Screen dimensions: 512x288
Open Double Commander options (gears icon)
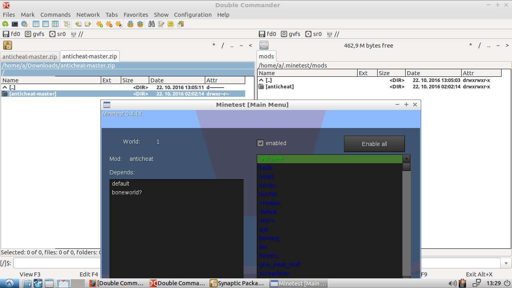point(24,24)
